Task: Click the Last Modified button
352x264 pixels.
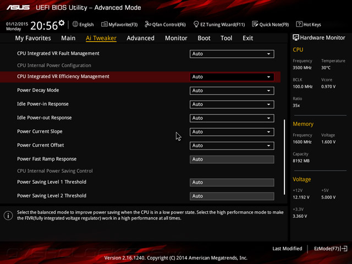Action: [x=287, y=249]
